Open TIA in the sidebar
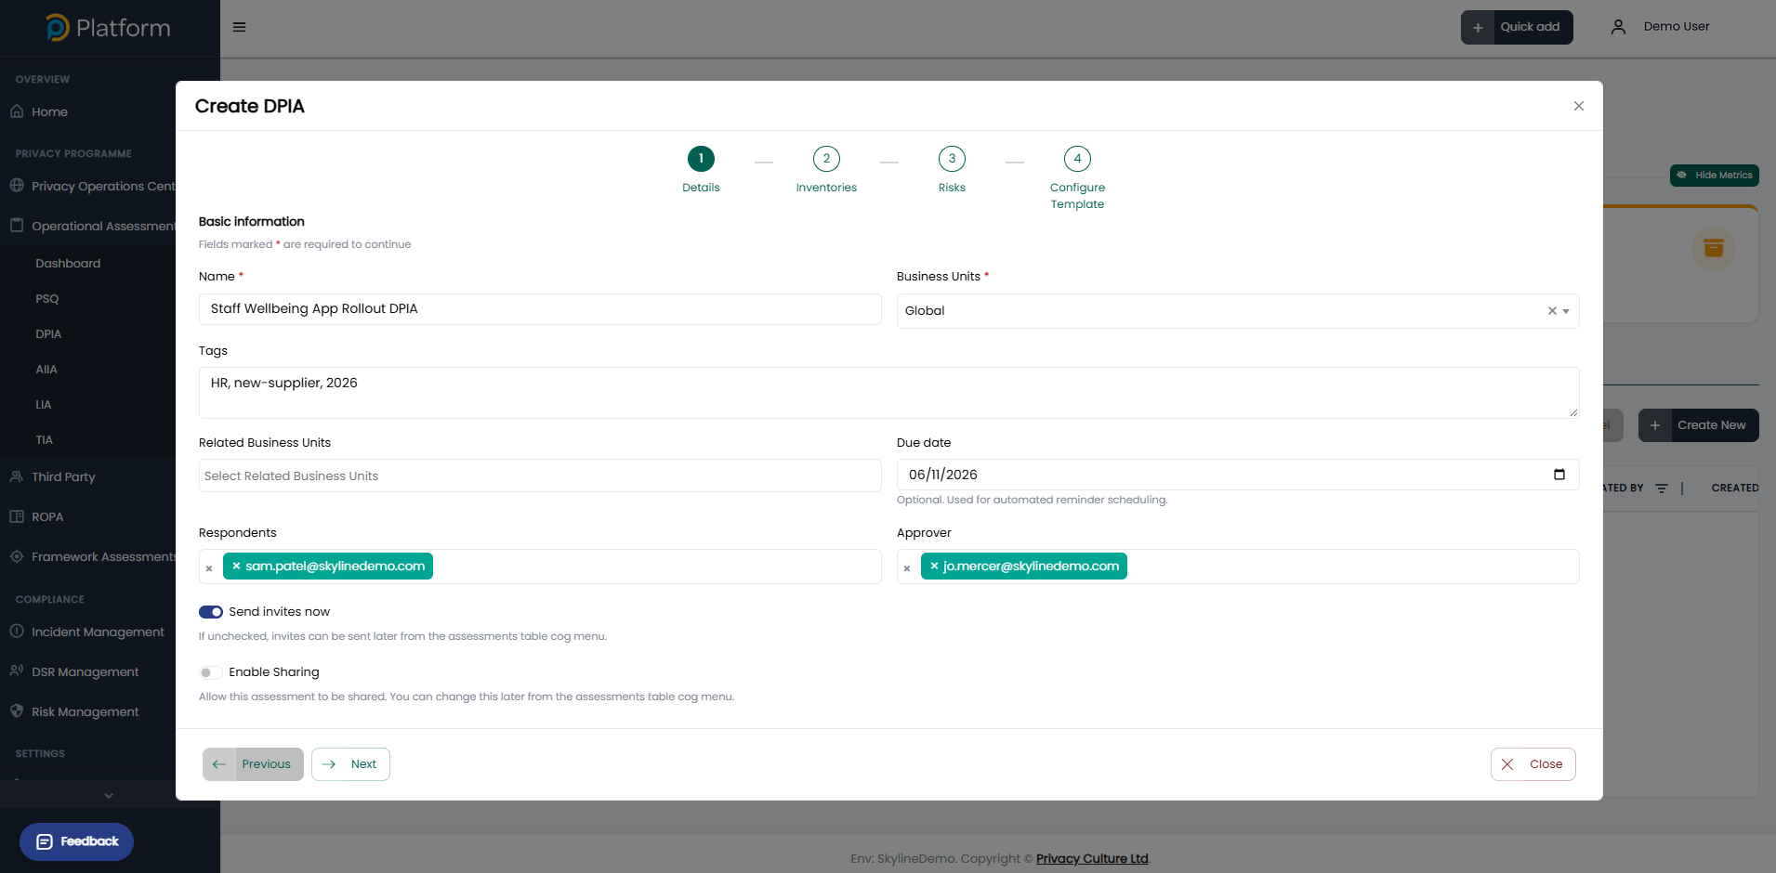1776x873 pixels. 45,440
